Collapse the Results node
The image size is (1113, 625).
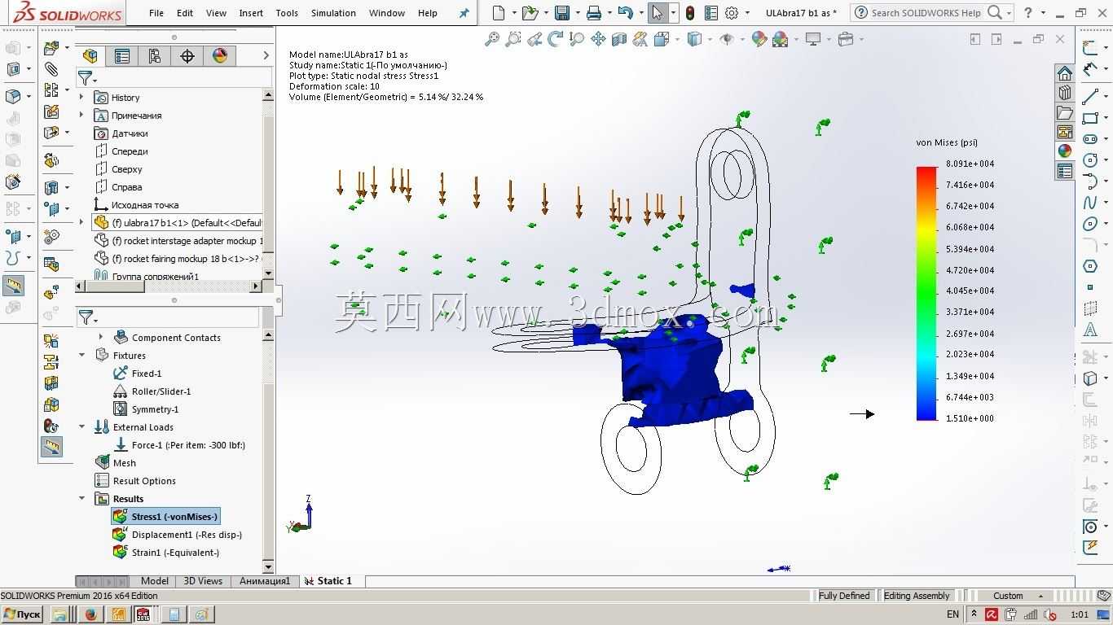point(81,498)
